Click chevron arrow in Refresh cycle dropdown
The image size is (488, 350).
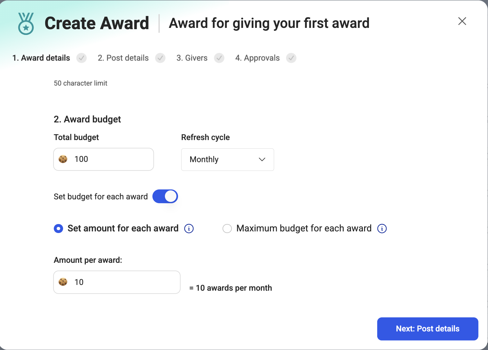pyautogui.click(x=262, y=159)
